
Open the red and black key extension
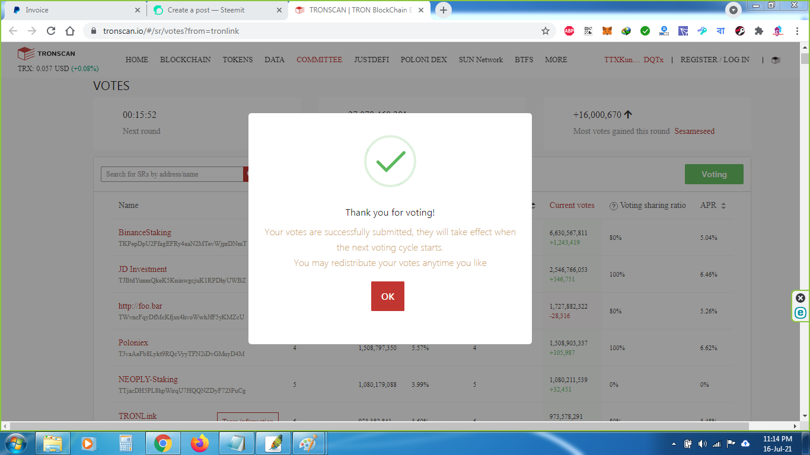point(740,31)
